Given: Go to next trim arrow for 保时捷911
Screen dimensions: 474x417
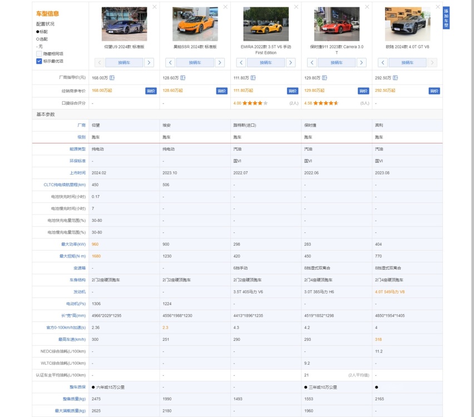Looking at the screenshot, I should (x=361, y=62).
